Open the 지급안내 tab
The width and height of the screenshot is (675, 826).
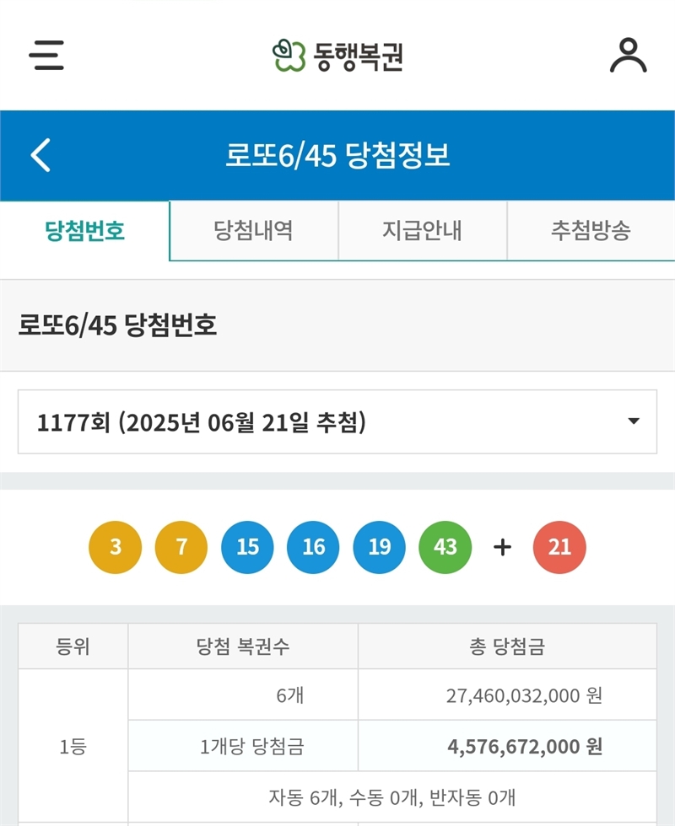tap(422, 231)
